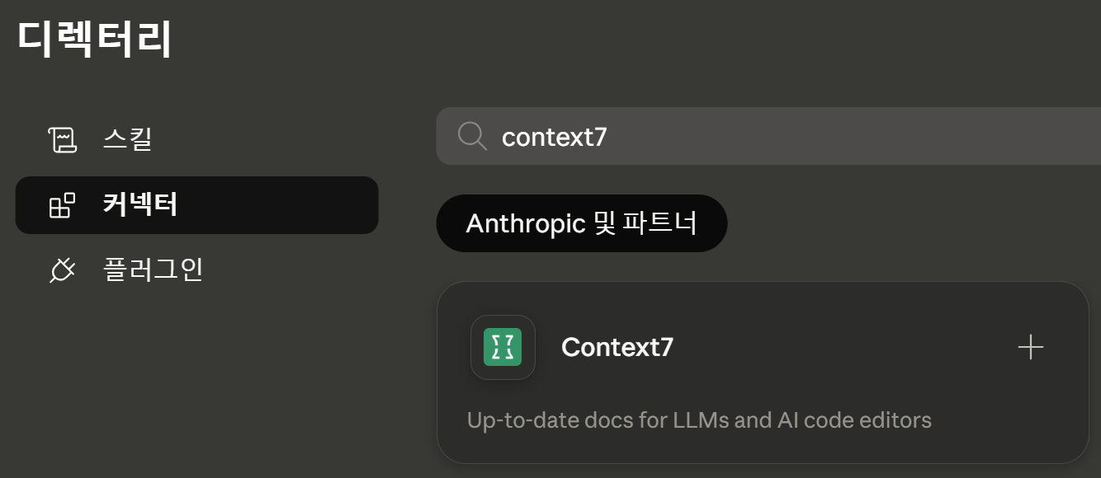This screenshot has width=1101, height=478.
Task: Toggle the Anthropic 및 파트너 filter chip
Action: tap(582, 223)
